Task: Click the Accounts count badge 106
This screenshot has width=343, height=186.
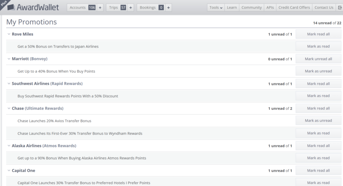Action: tap(92, 8)
